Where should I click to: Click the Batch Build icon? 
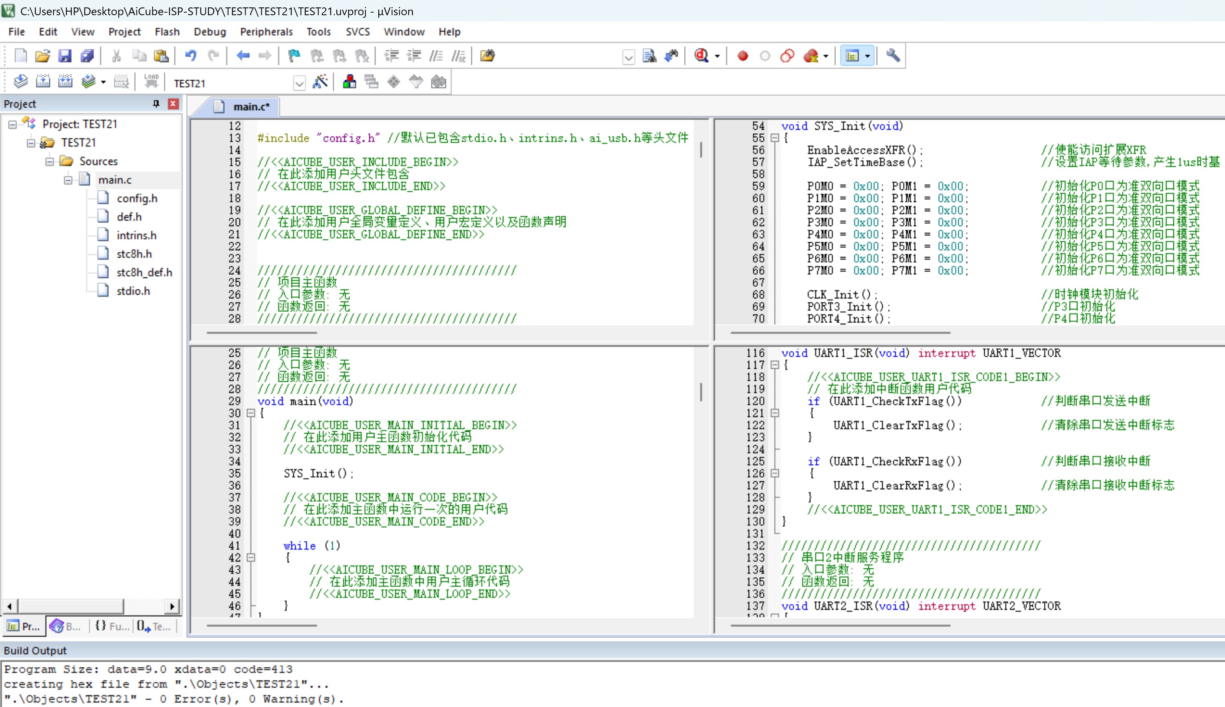click(x=88, y=82)
